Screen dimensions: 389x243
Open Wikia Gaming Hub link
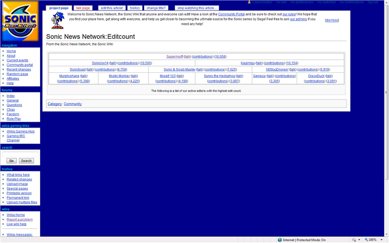coord(21,131)
